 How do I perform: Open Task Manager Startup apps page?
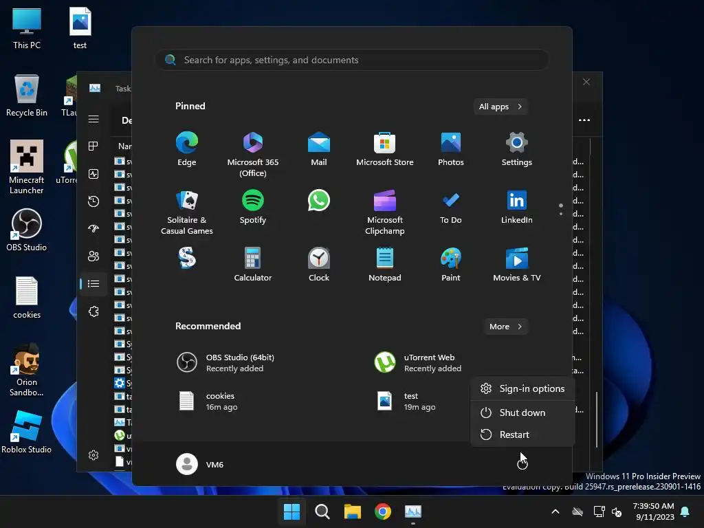[x=93, y=228]
